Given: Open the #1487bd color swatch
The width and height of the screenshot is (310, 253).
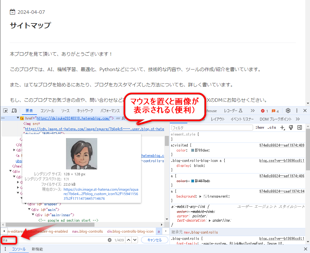Looking at the screenshot, I should pos(193,181).
